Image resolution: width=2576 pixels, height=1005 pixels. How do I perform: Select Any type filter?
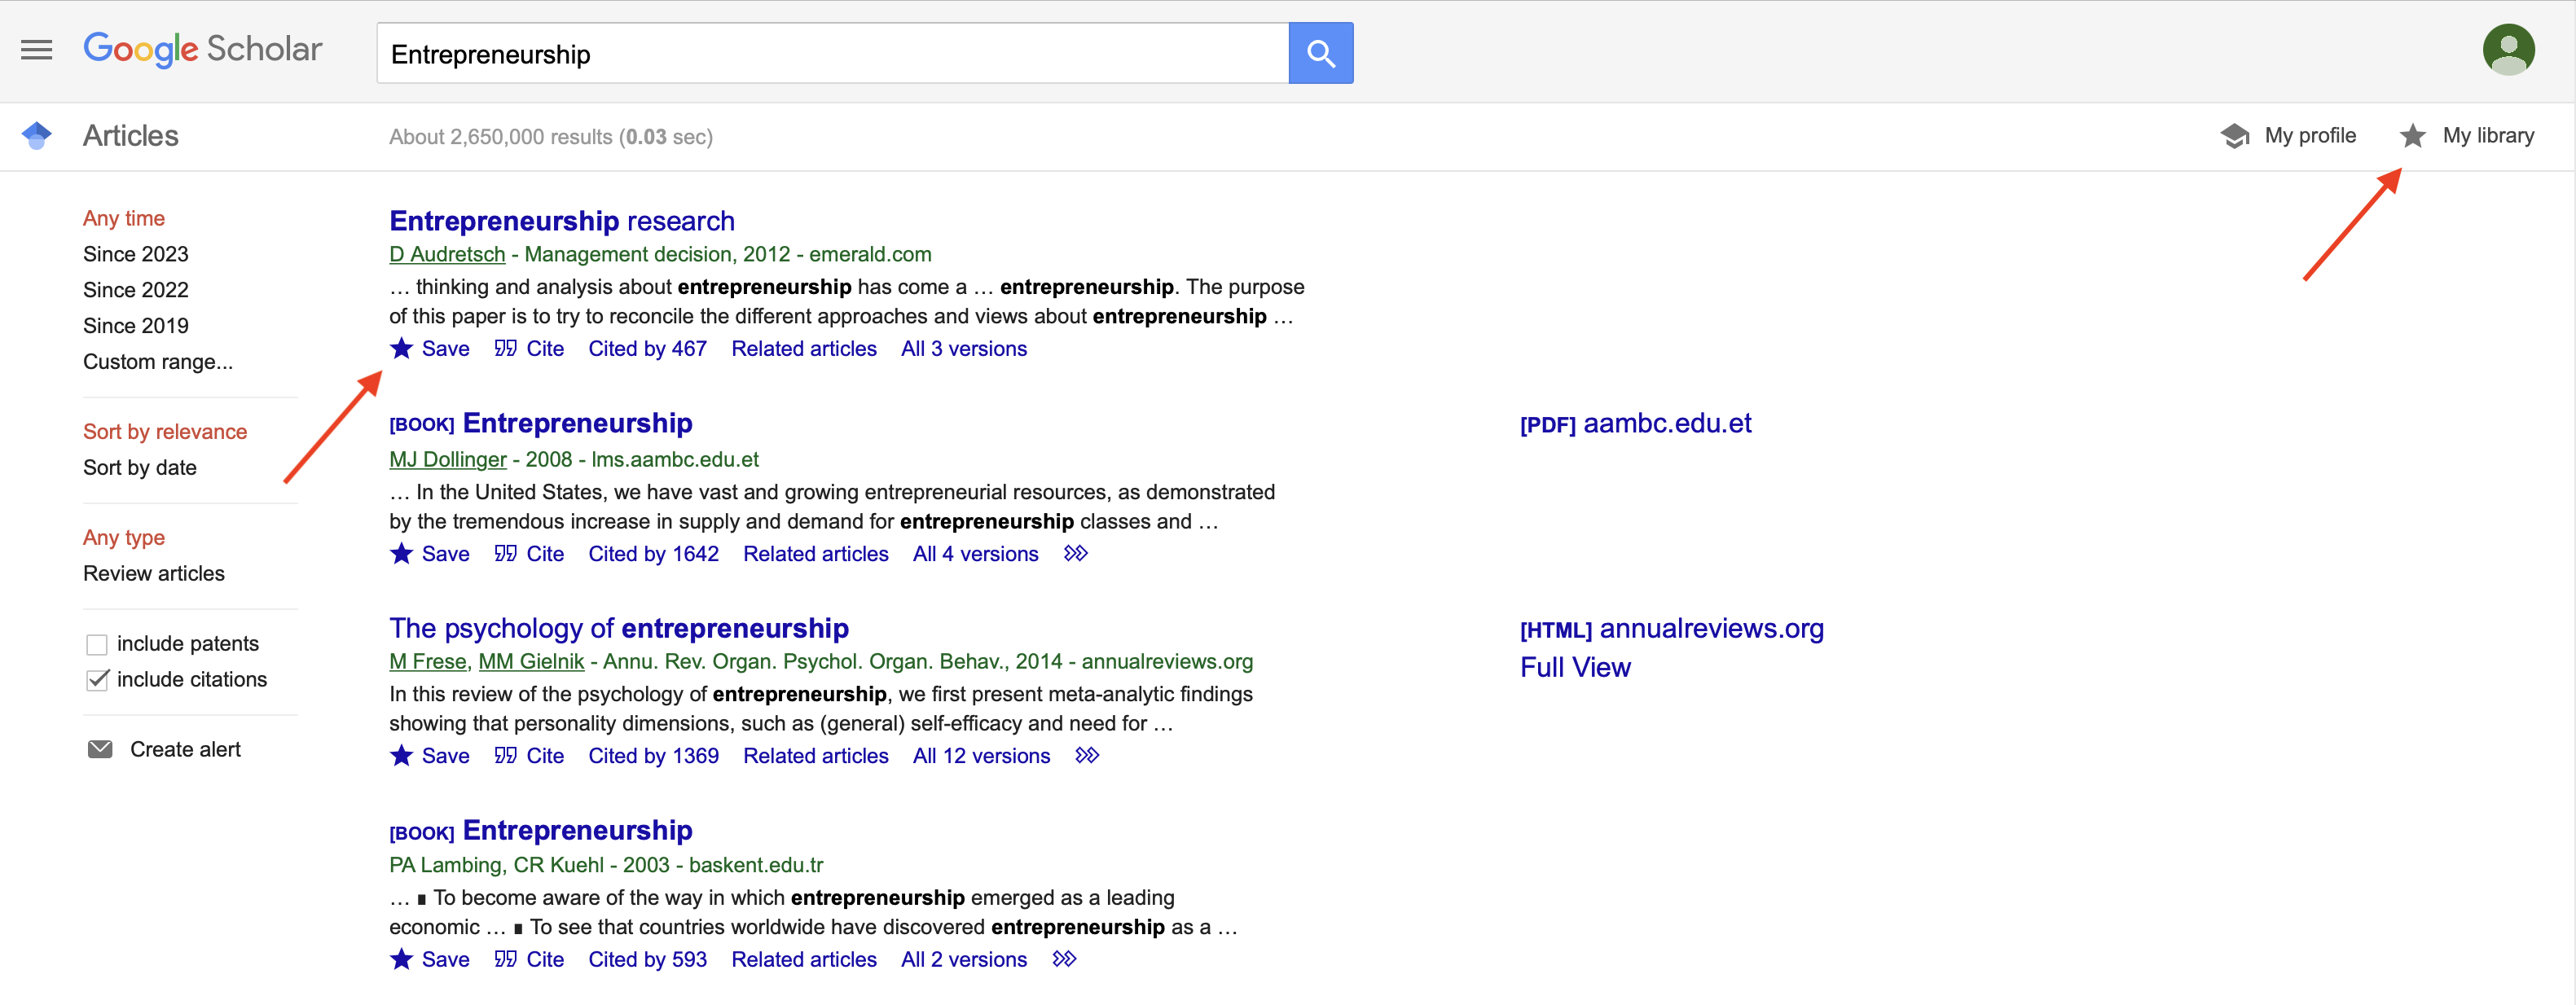pyautogui.click(x=124, y=538)
